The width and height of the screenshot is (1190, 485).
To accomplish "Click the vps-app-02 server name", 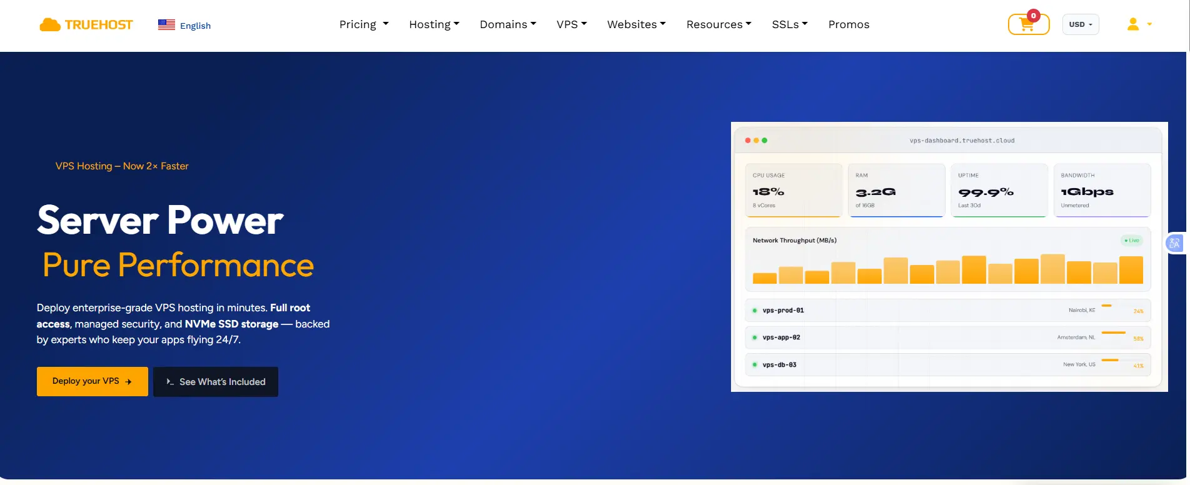I will pos(782,337).
